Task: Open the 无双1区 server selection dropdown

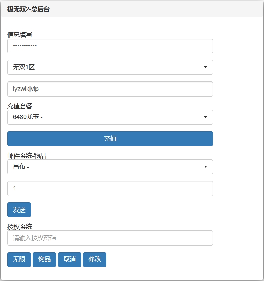Action: point(110,67)
